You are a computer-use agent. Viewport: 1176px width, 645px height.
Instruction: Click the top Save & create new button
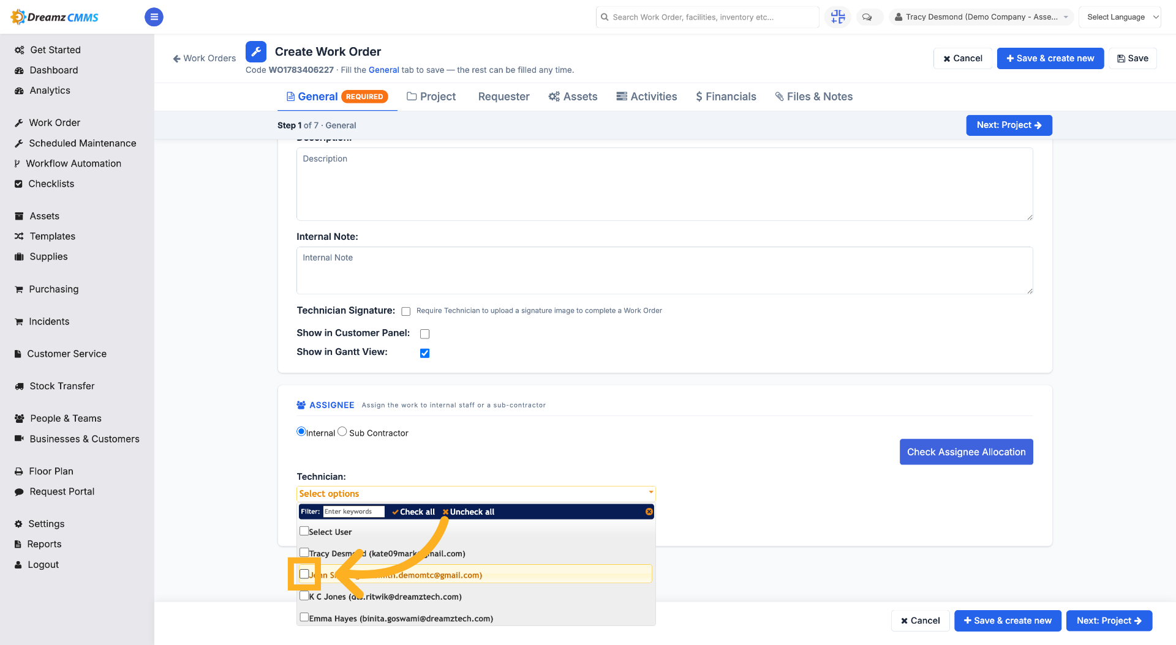pyautogui.click(x=1050, y=58)
